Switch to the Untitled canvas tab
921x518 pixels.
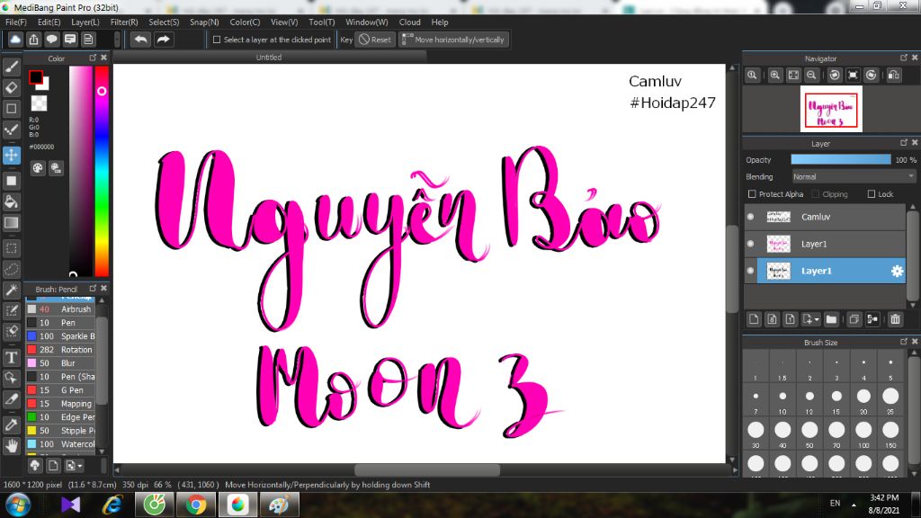click(268, 57)
